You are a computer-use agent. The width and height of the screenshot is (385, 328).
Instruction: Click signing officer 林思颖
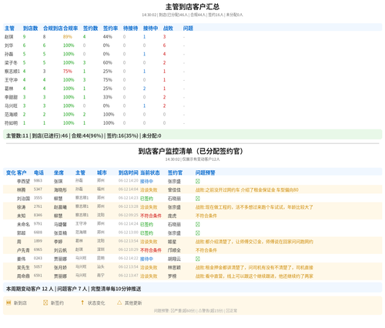click(174, 267)
